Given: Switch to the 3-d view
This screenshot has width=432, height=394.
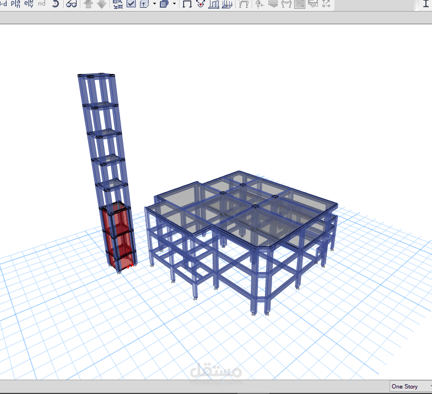Looking at the screenshot, I should 3,3.
